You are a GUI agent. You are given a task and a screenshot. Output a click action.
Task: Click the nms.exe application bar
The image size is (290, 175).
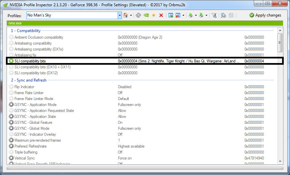(145, 23)
